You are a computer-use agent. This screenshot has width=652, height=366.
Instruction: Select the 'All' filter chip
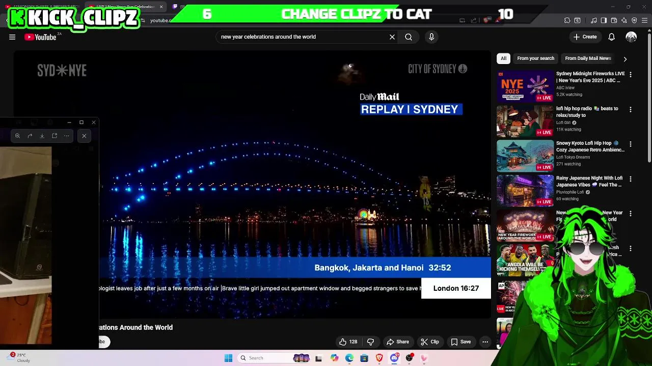pos(503,58)
